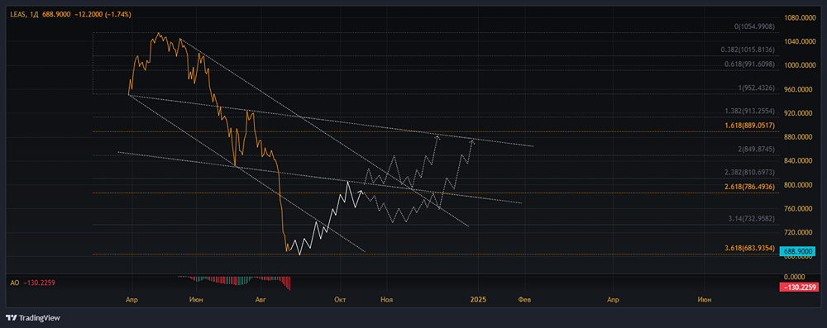Click the Fibonacci label 3.14(732.9582)

click(751, 218)
